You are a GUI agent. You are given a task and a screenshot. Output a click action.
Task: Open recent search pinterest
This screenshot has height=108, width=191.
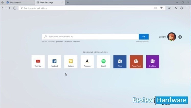[x=60, y=41]
